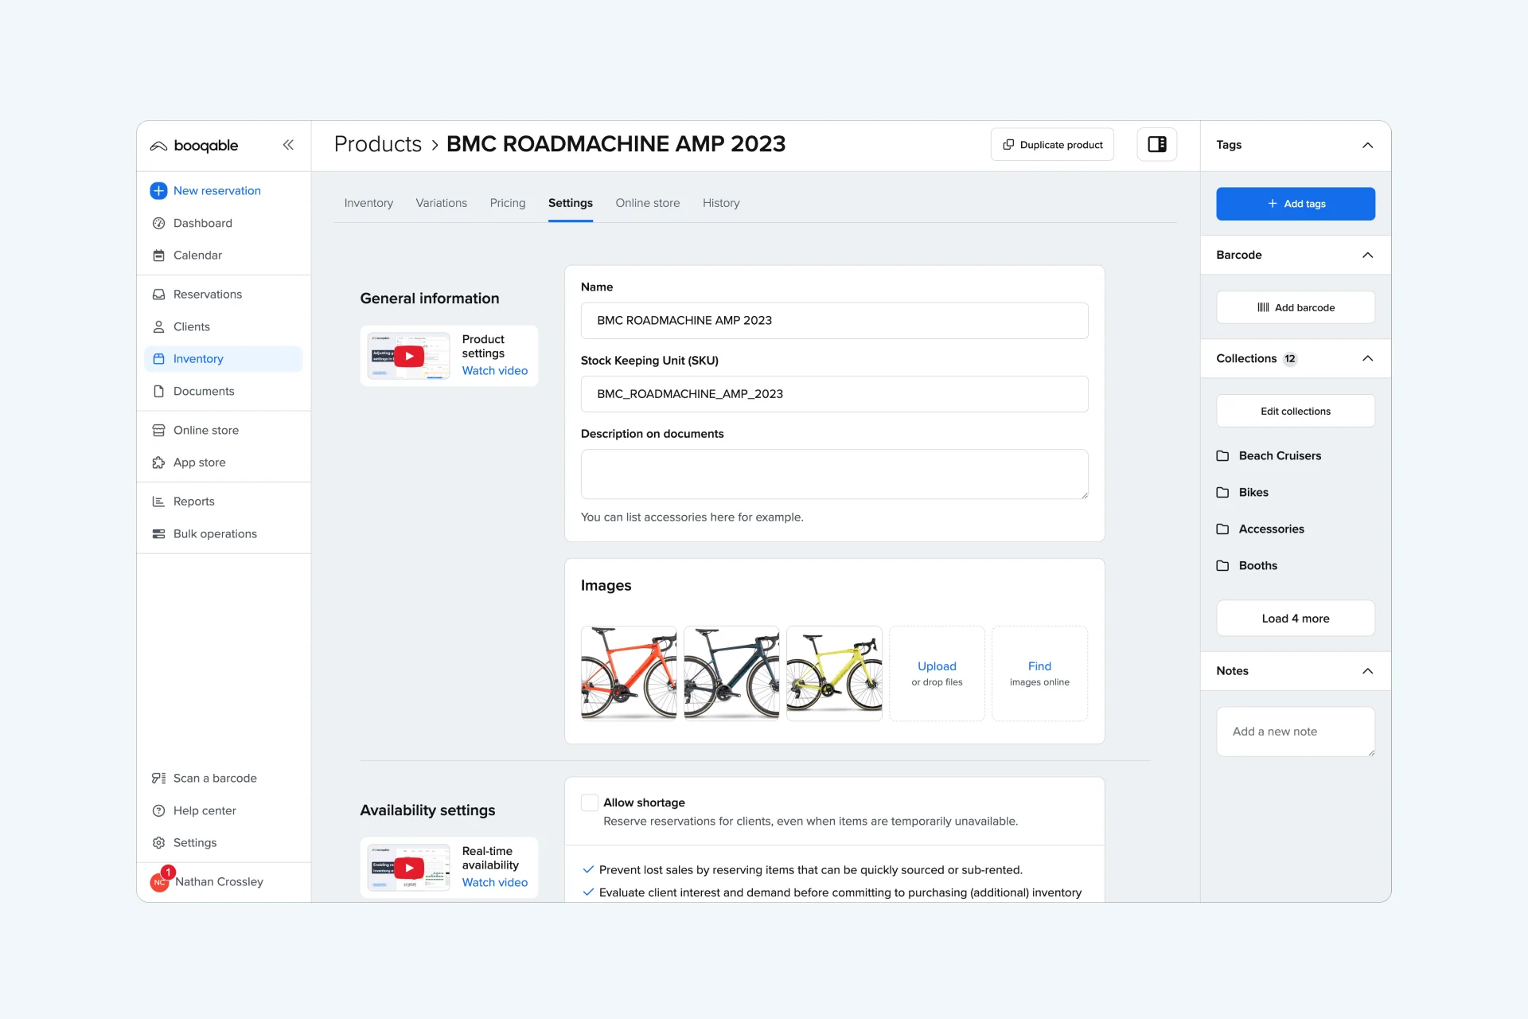Image resolution: width=1528 pixels, height=1019 pixels.
Task: Switch to the Variations tab
Action: pyautogui.click(x=441, y=204)
